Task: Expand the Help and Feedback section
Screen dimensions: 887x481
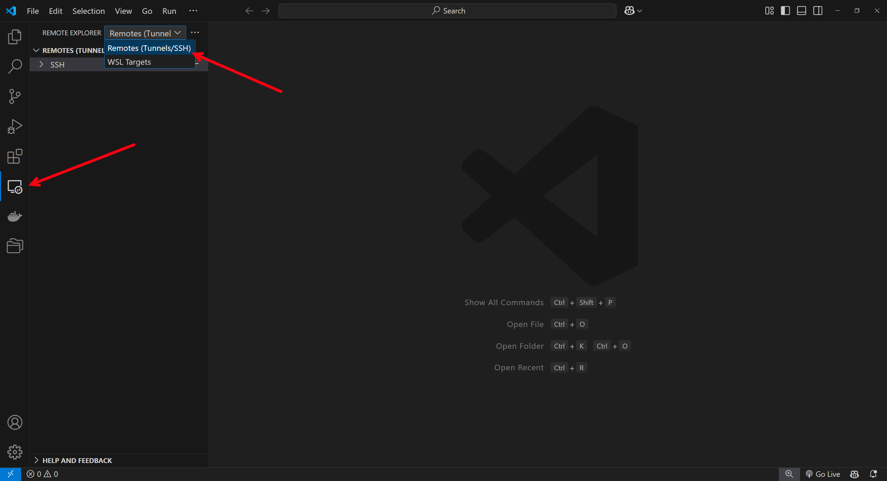Action: tap(77, 461)
